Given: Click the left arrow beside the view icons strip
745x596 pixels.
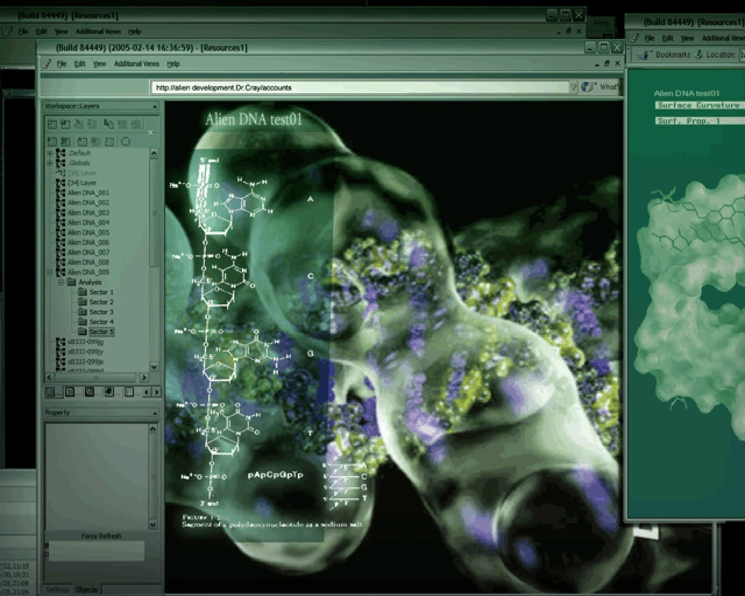Looking at the screenshot, I should coord(147,392).
